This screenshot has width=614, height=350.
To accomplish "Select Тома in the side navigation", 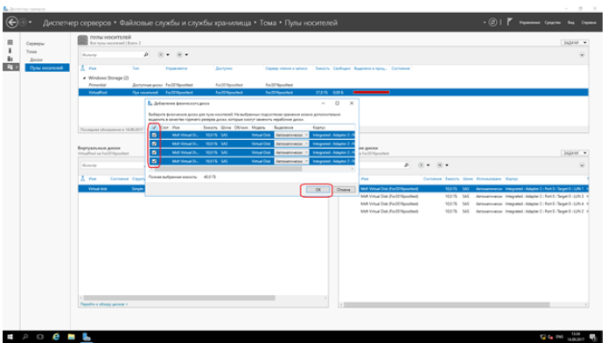I will click(x=31, y=52).
